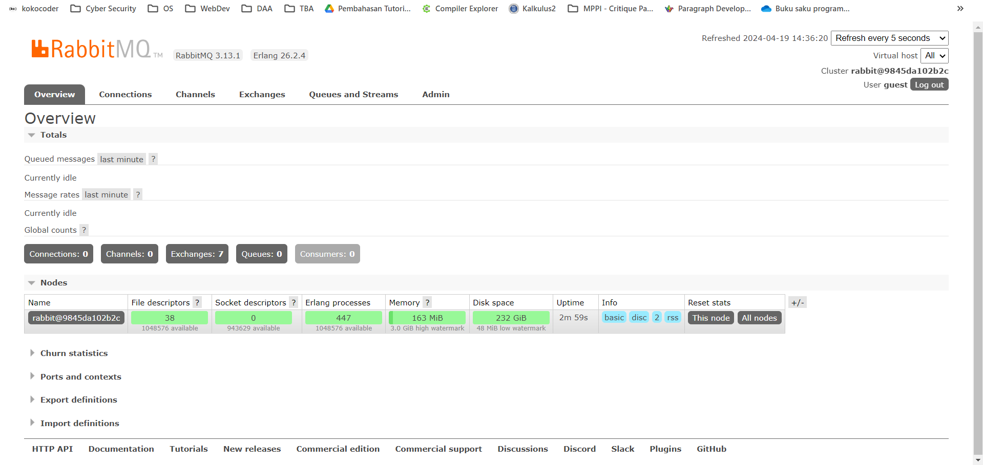The height and width of the screenshot is (465, 983).
Task: Switch to the Admin tab
Action: point(436,95)
